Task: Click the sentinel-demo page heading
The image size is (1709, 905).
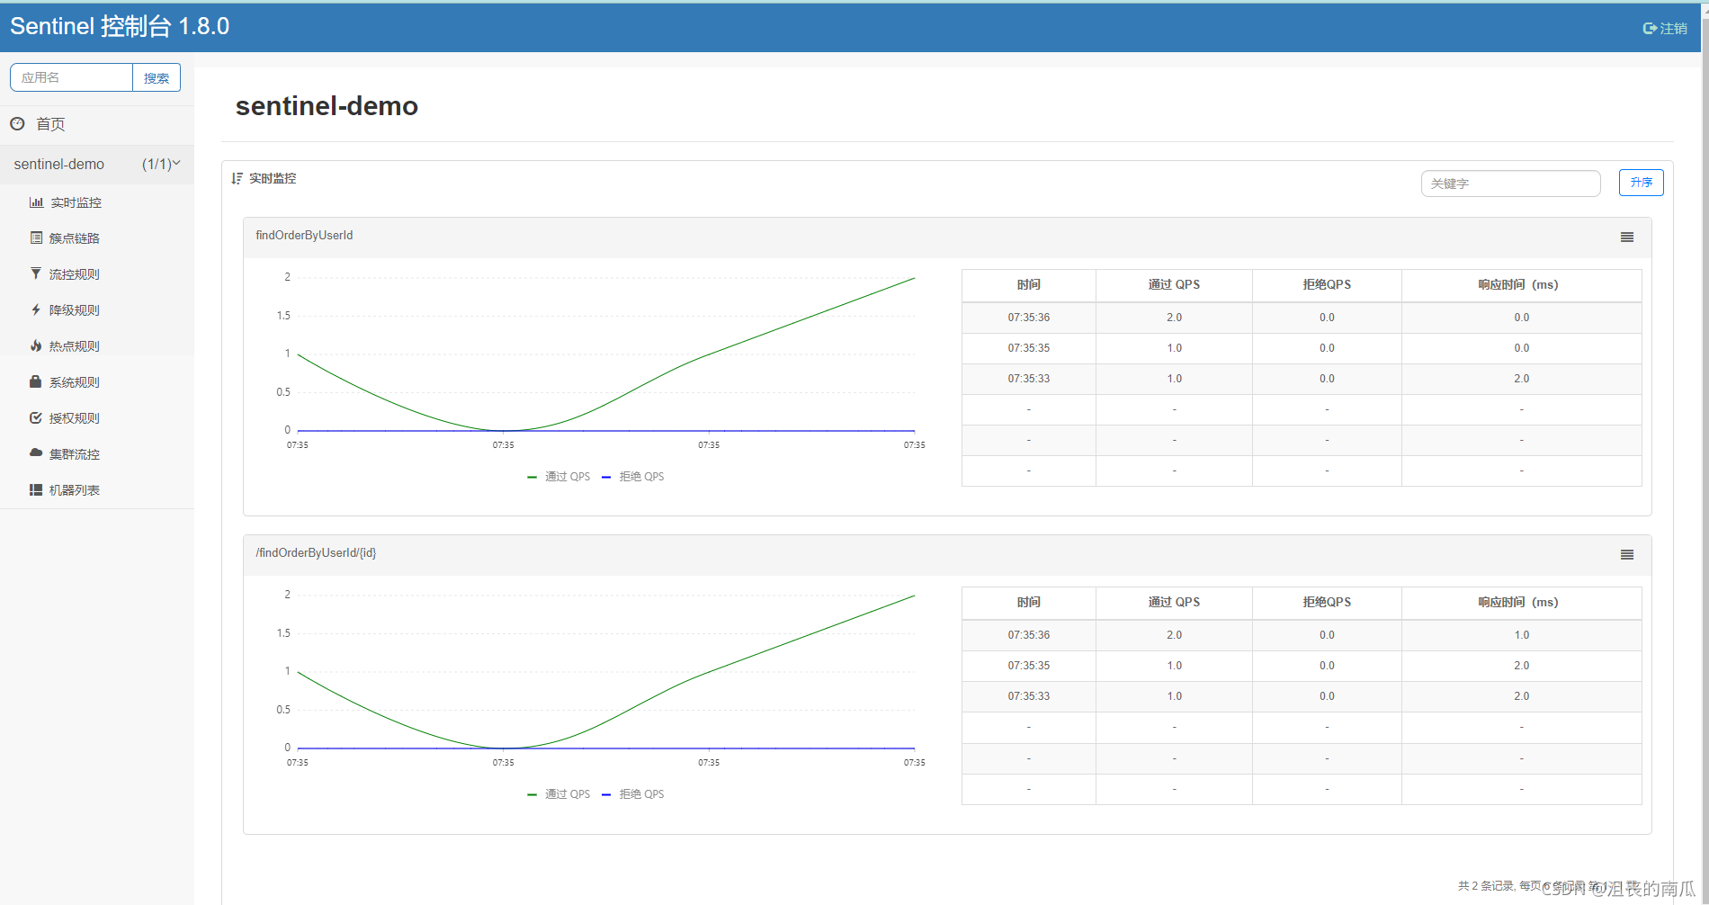Action: tap(327, 106)
